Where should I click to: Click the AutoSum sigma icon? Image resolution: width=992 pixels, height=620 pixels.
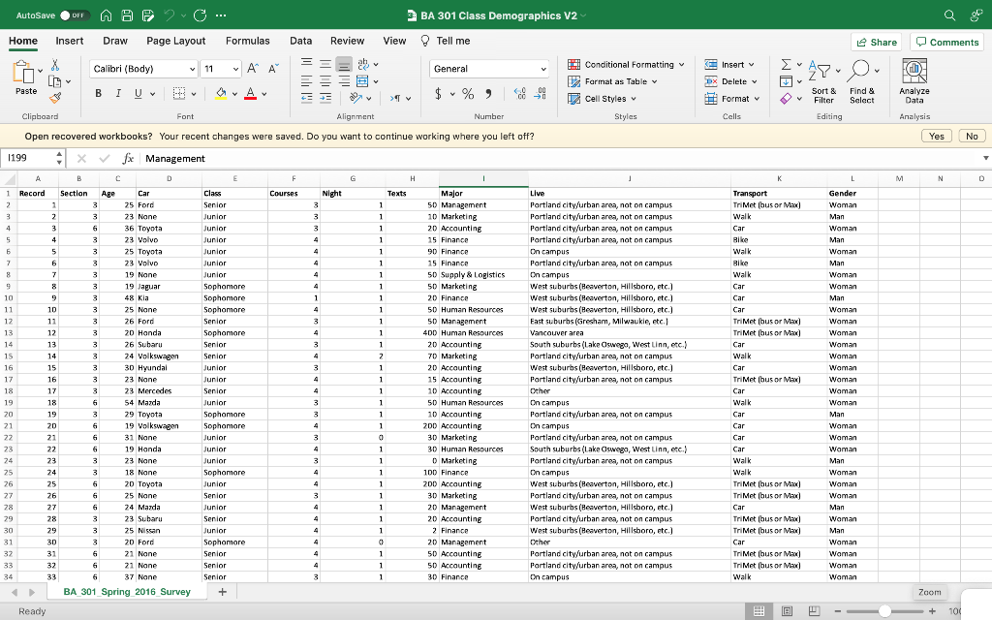pos(787,65)
